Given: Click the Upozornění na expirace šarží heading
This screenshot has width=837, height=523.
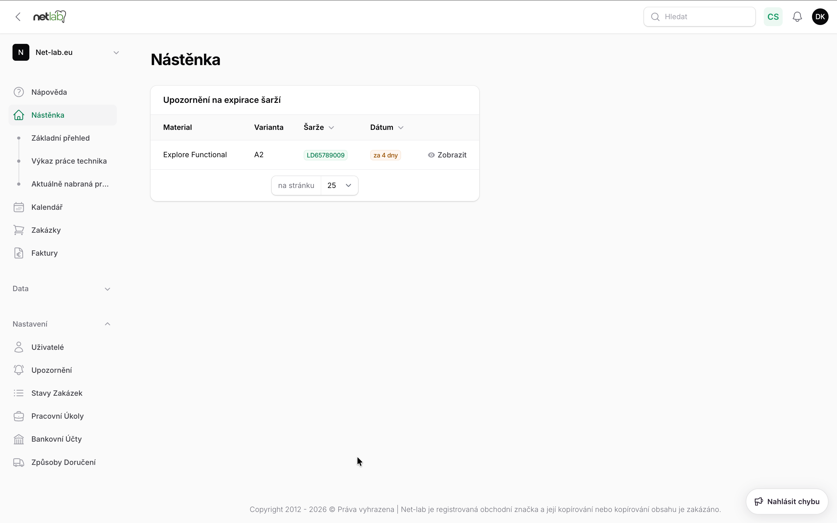Looking at the screenshot, I should coord(222,100).
